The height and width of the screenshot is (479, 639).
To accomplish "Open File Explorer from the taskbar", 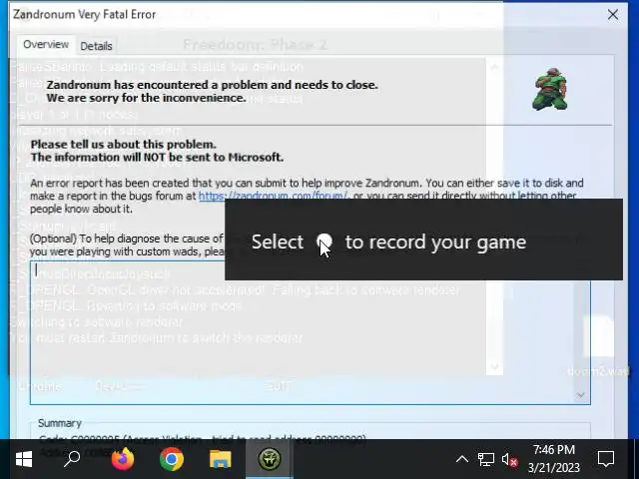I will 220,459.
